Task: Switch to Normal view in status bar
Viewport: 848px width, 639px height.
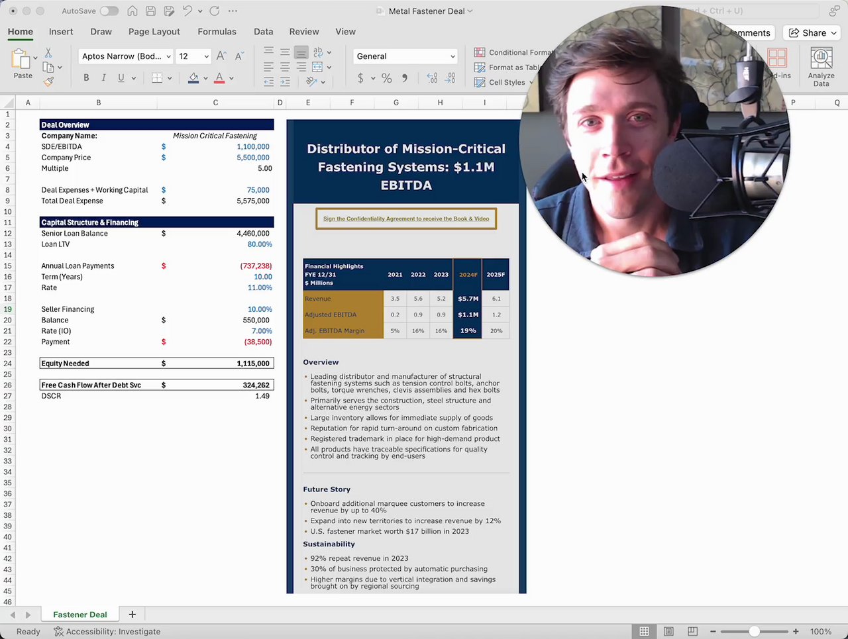Action: click(644, 632)
